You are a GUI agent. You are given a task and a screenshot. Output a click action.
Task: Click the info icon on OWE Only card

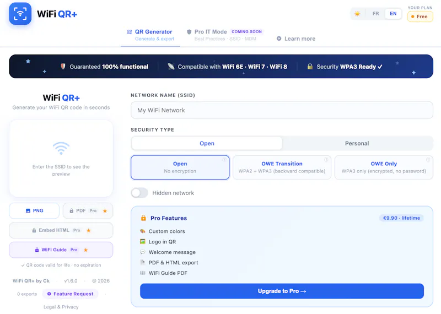[428, 160]
